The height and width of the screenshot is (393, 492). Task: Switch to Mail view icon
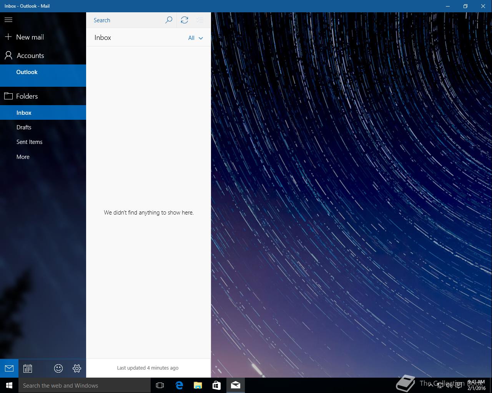(9, 368)
